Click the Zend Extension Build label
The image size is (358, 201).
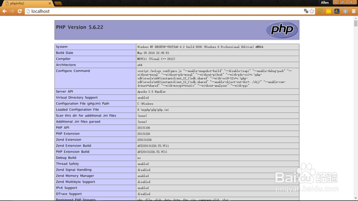[73, 146]
